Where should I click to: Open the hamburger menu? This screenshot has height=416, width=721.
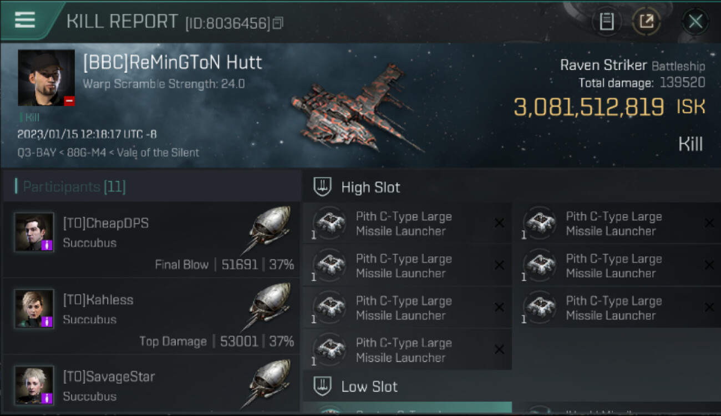point(25,21)
